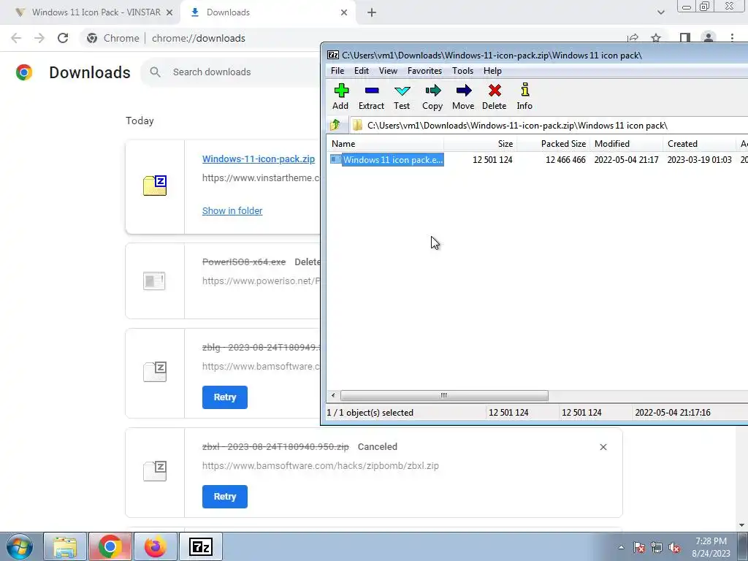Click the horizontal scrollbar thumb in 7-Zip
The image size is (748, 561).
[444, 395]
